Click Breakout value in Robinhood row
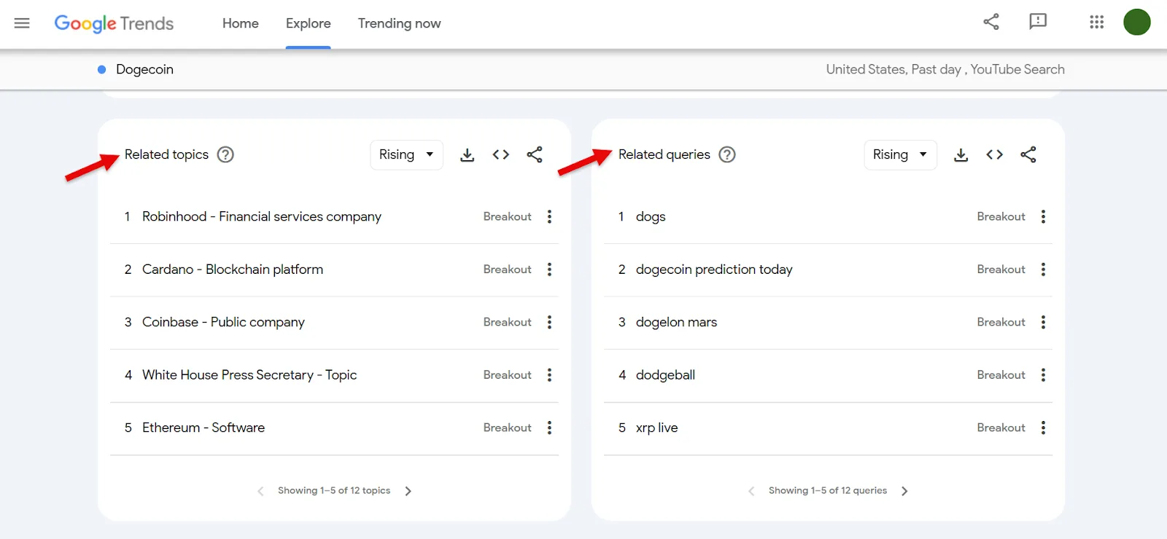The height and width of the screenshot is (539, 1167). [x=508, y=216]
